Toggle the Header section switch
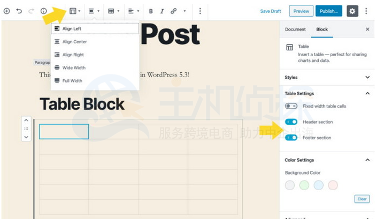Screen dimensions: 384x219 [291, 122]
